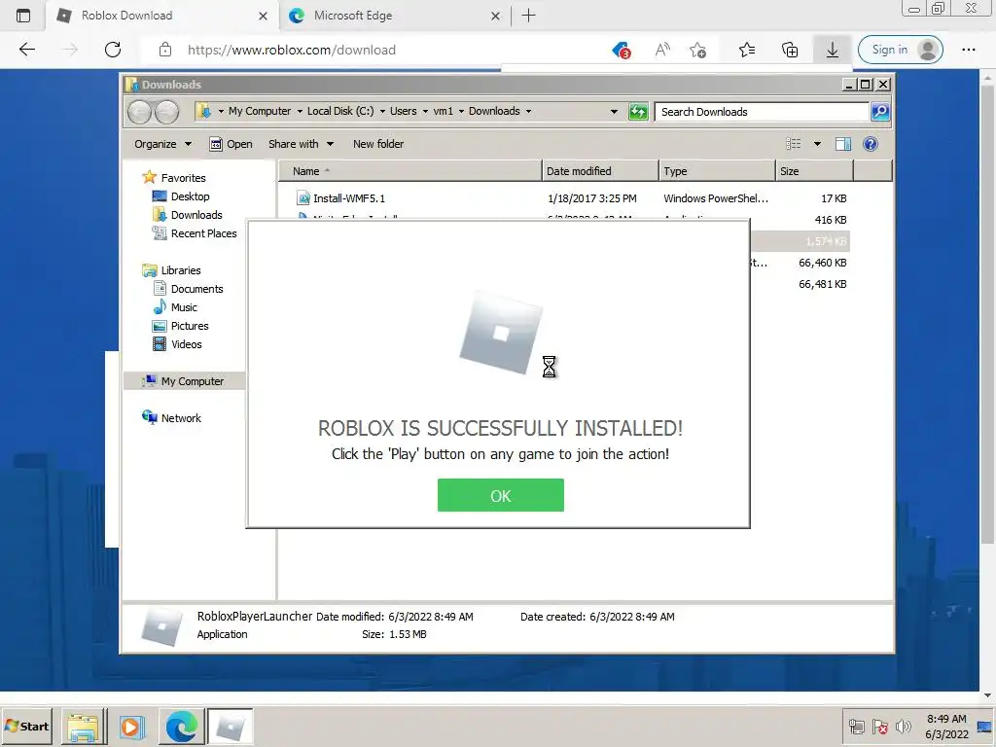Screen dimensions: 996x747
Task: Open Edge Downloads flyout icon
Action: coord(833,50)
